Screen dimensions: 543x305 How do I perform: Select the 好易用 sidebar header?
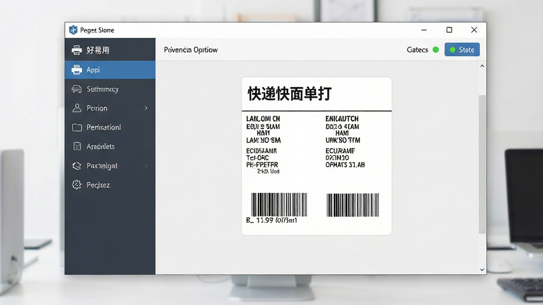tap(110, 50)
